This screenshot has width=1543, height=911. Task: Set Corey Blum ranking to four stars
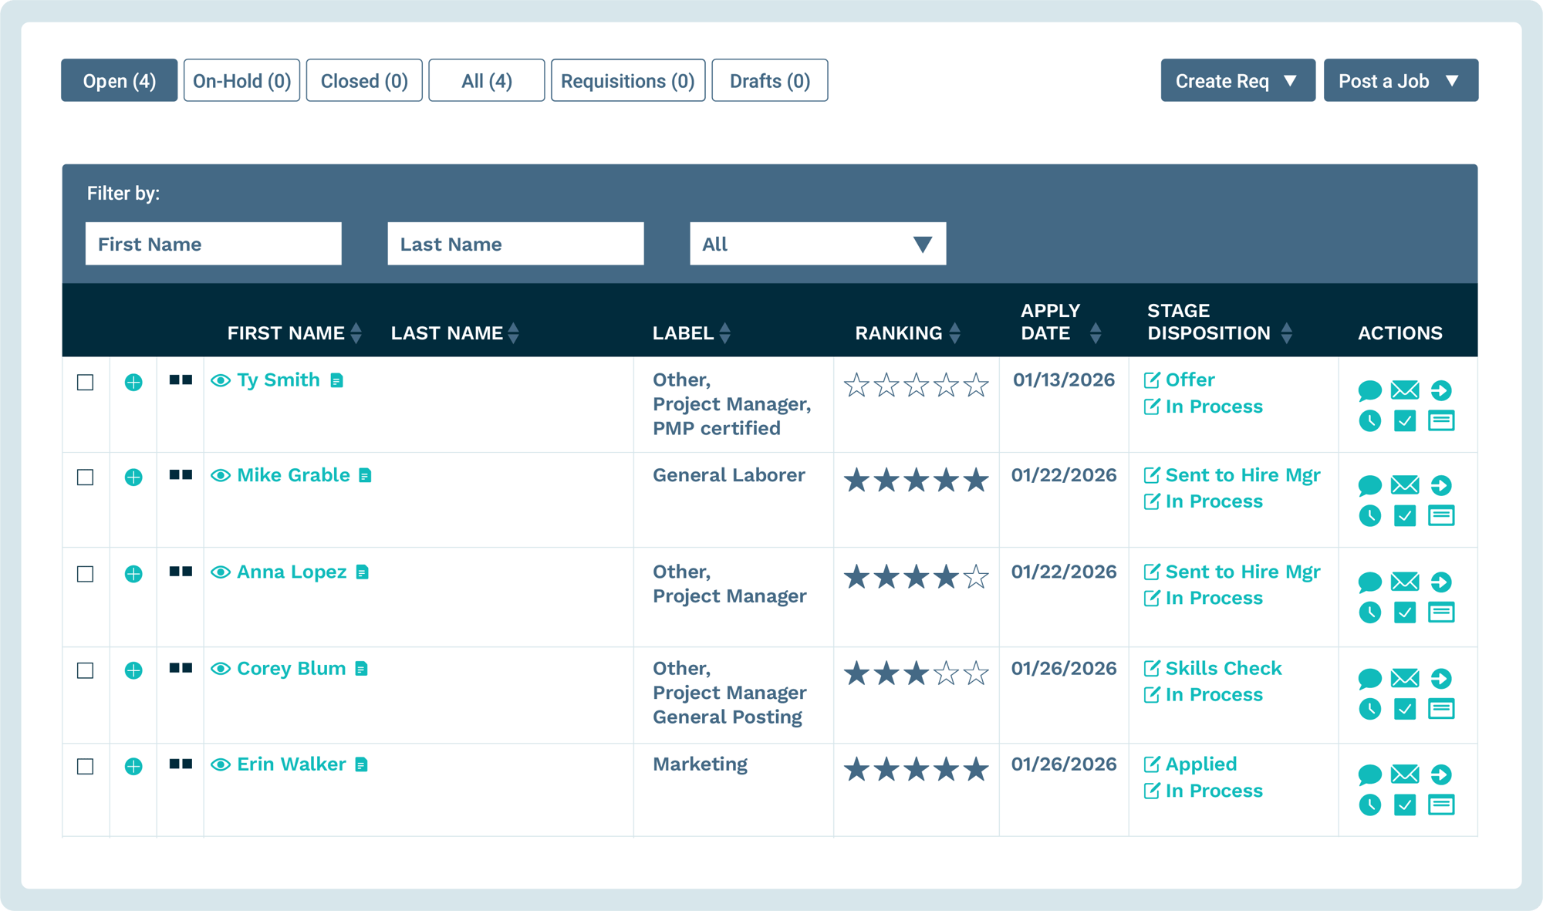(946, 673)
